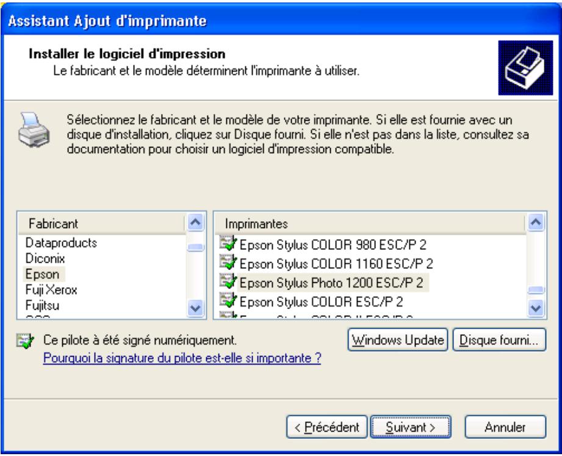Click the Fabricant list's down arrow
The width and height of the screenshot is (562, 456).
[196, 308]
